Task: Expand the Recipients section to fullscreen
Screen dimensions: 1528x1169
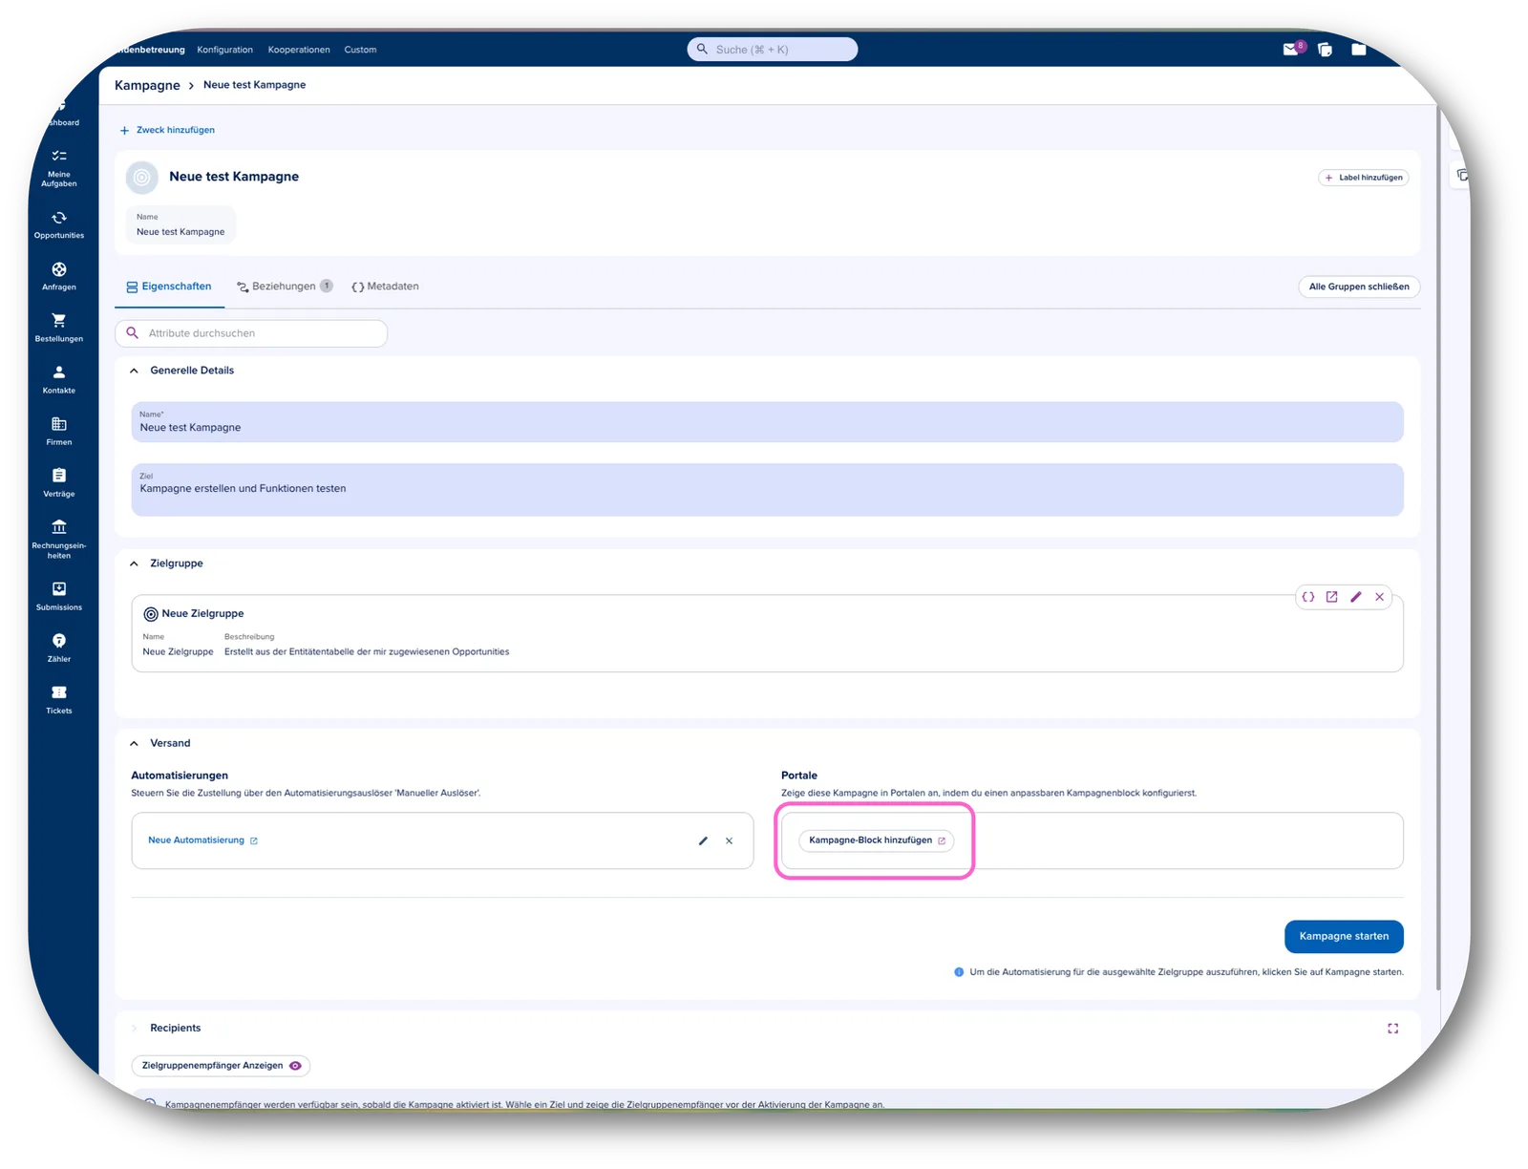Action: pyautogui.click(x=1393, y=1029)
